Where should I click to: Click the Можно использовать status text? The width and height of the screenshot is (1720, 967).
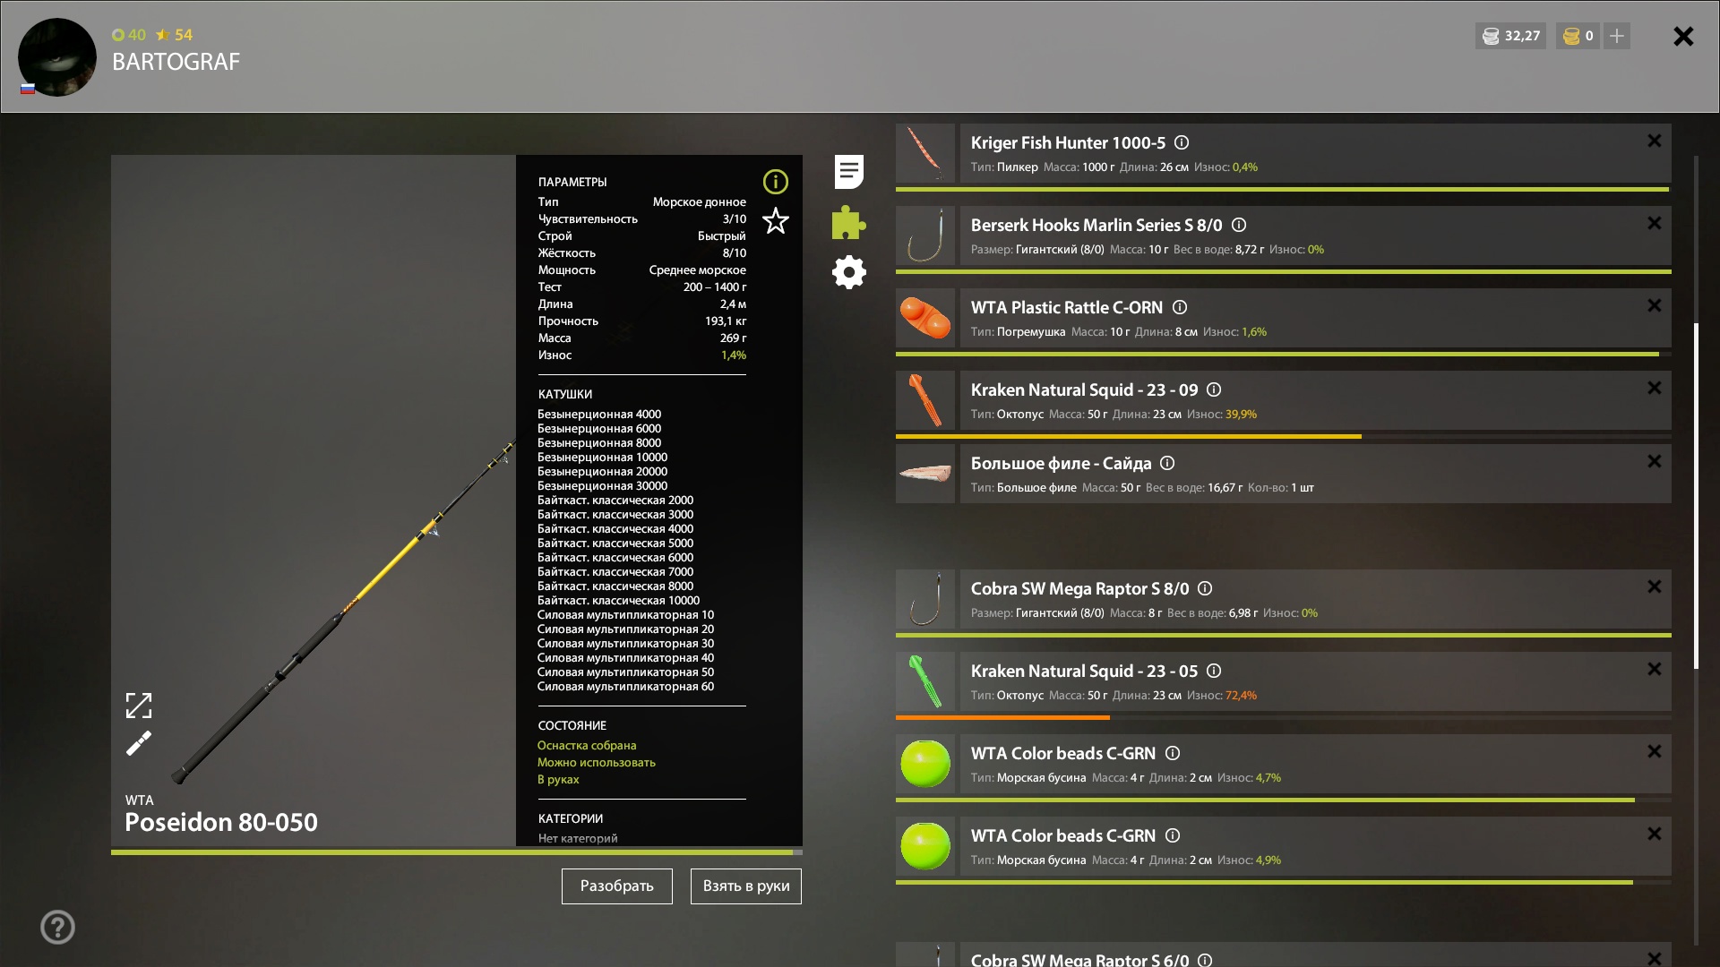[x=597, y=762]
